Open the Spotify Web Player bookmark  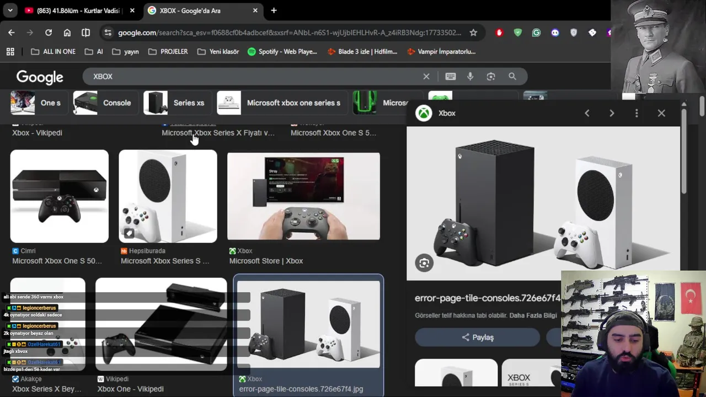(282, 51)
